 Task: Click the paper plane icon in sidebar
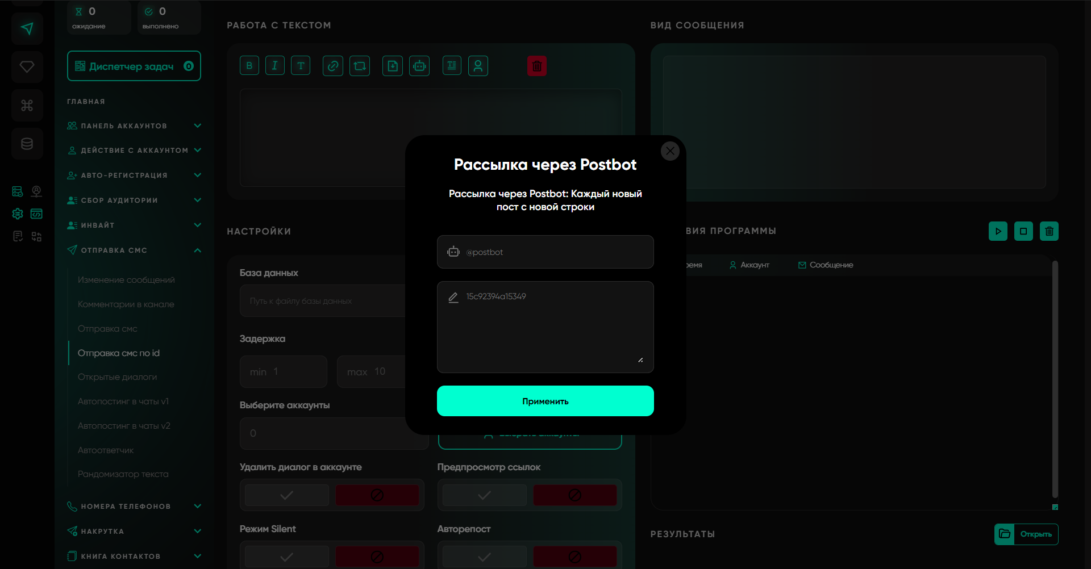27,28
